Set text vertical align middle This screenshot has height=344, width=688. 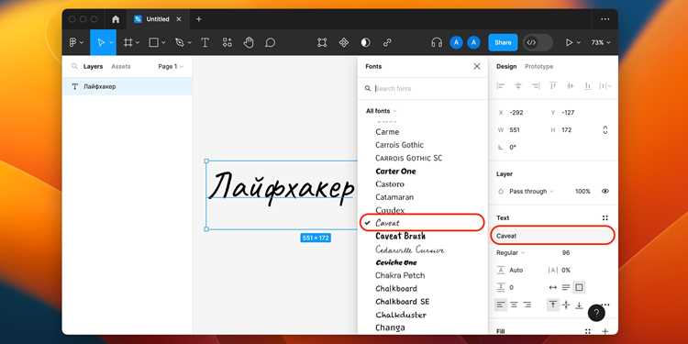pos(566,305)
